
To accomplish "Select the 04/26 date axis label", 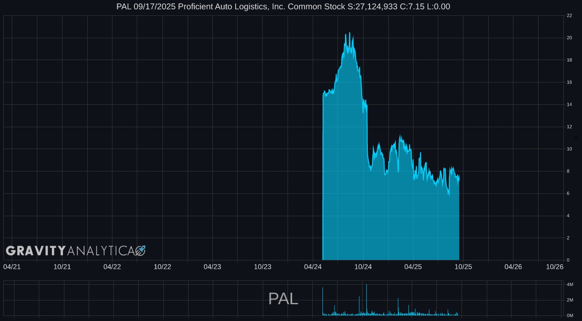I will pyautogui.click(x=513, y=266).
